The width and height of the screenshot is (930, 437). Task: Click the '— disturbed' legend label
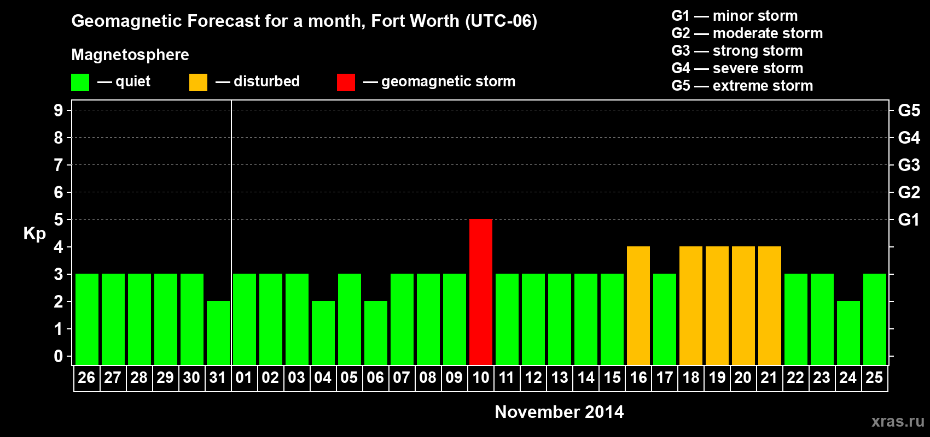(x=258, y=82)
